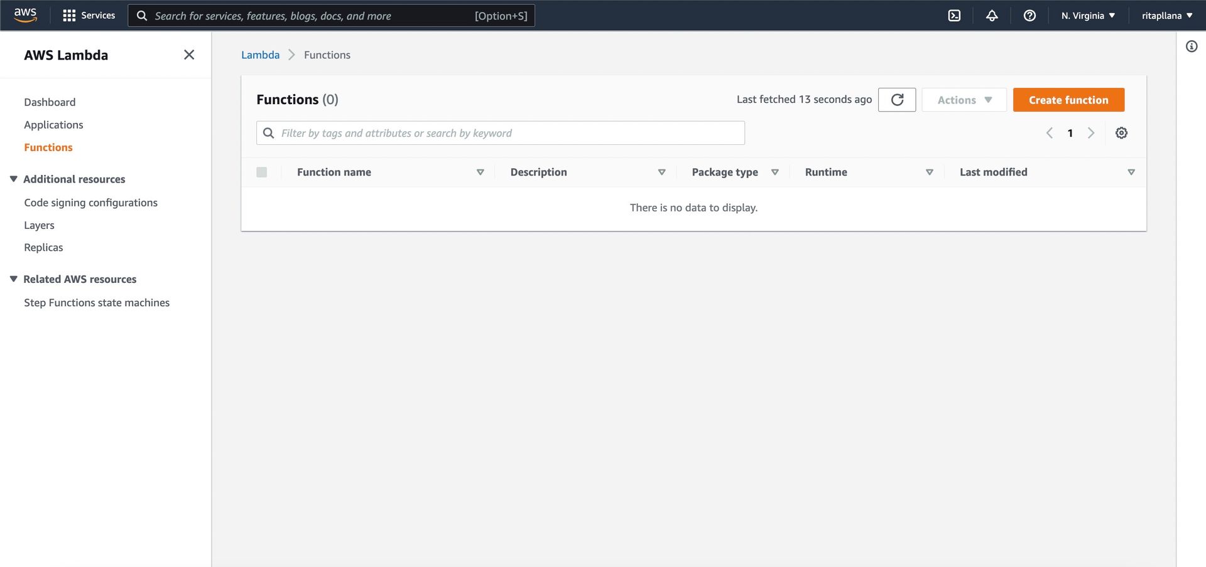Click the Lambda breadcrumb link
This screenshot has width=1206, height=567.
(260, 55)
